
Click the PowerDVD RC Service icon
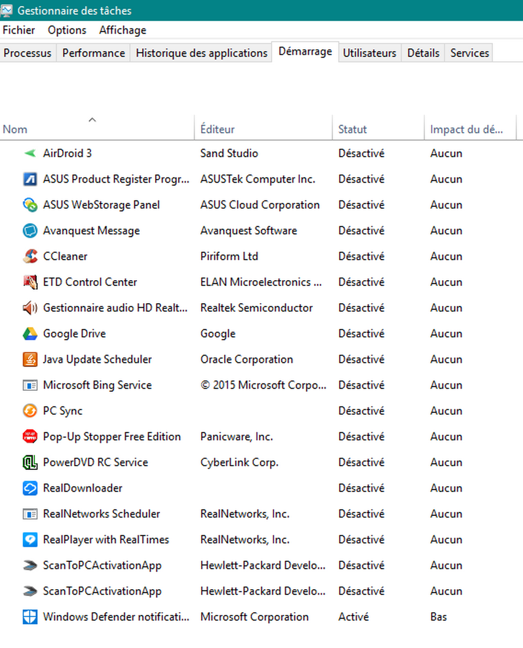click(30, 462)
